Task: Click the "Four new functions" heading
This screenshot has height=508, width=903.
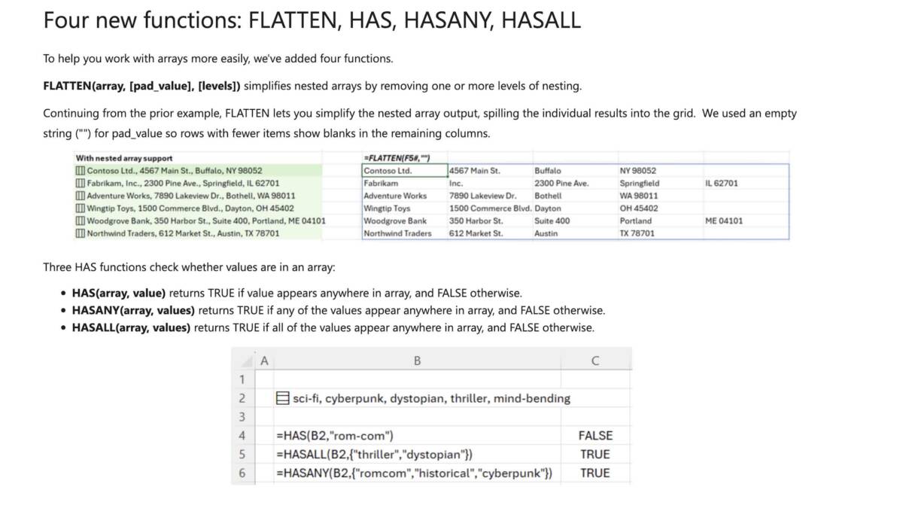Action: coord(312,20)
